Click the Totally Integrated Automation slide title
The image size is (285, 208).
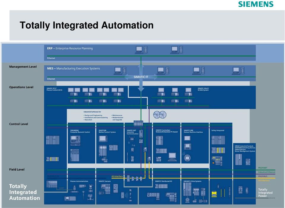[x=86, y=25]
